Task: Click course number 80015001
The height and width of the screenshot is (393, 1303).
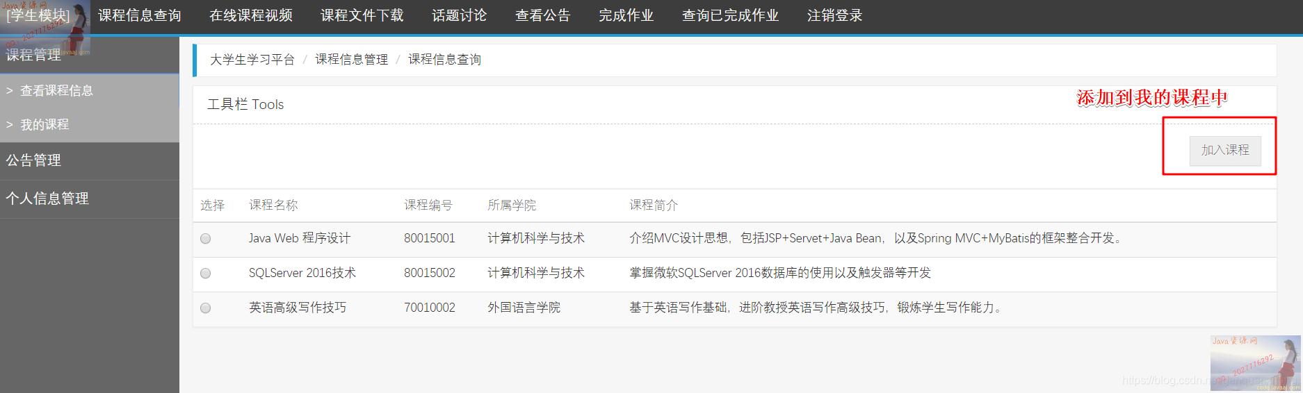Action: pos(430,238)
